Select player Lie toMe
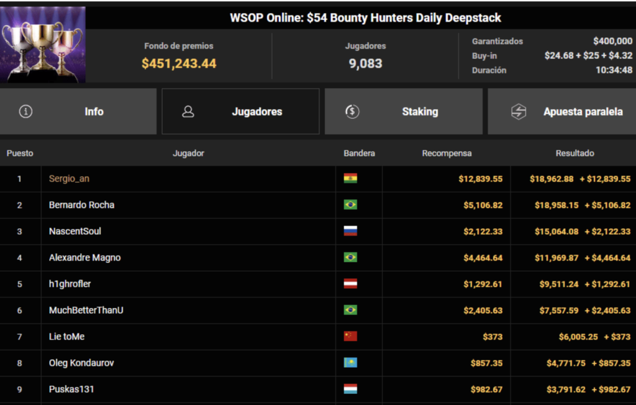This screenshot has width=636, height=405. coord(66,337)
